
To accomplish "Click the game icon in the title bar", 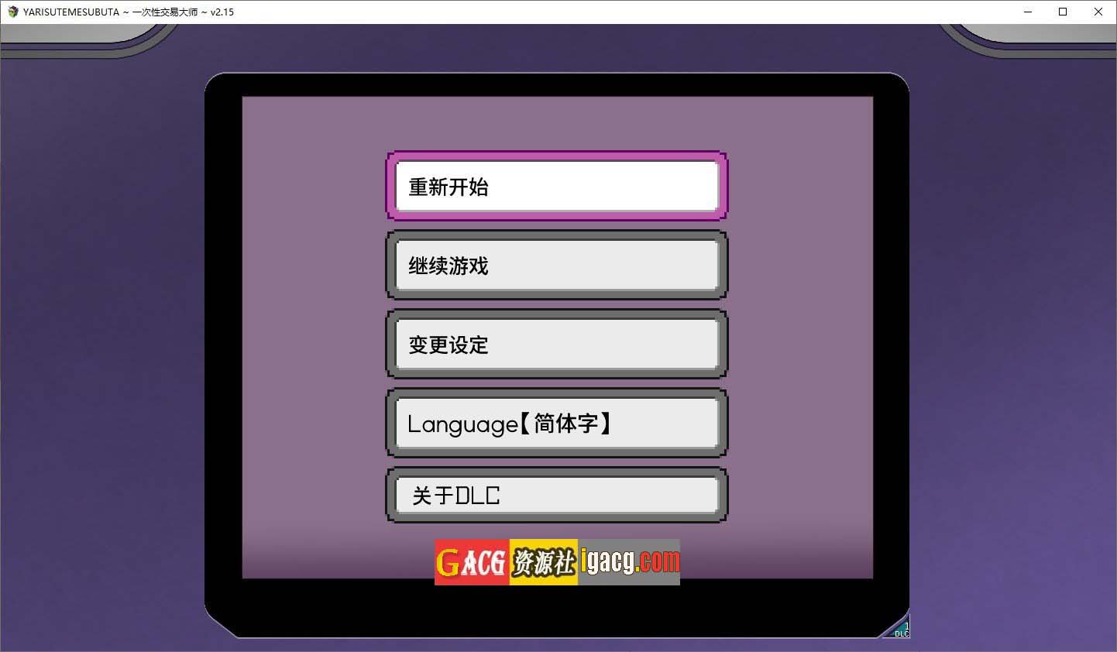I will pyautogui.click(x=12, y=12).
